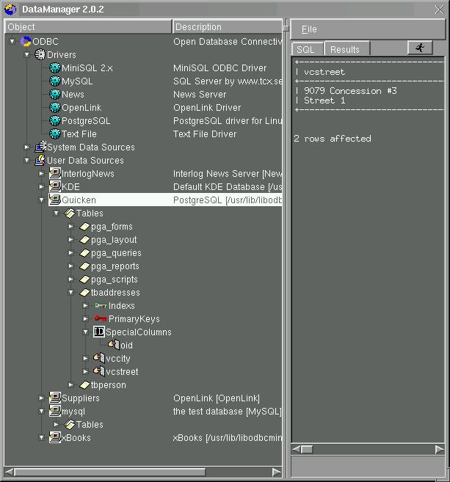Expand the PrimaryKeys node
The image size is (450, 482).
pos(85,319)
